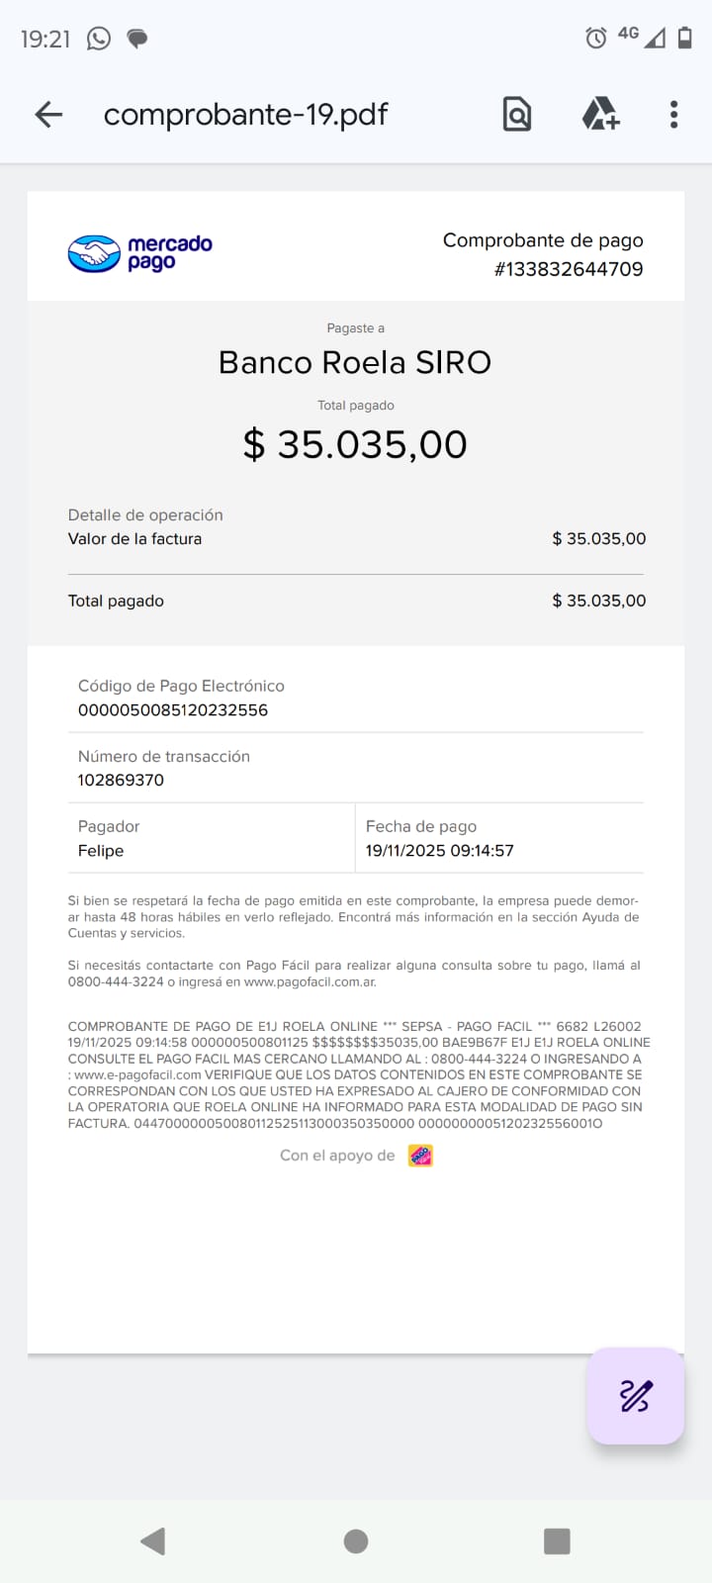Open the three-dot overflow menu
Screen dimensions: 712x1583
[674, 115]
